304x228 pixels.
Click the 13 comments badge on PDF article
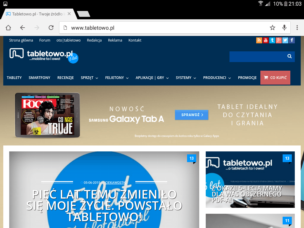(x=287, y=159)
